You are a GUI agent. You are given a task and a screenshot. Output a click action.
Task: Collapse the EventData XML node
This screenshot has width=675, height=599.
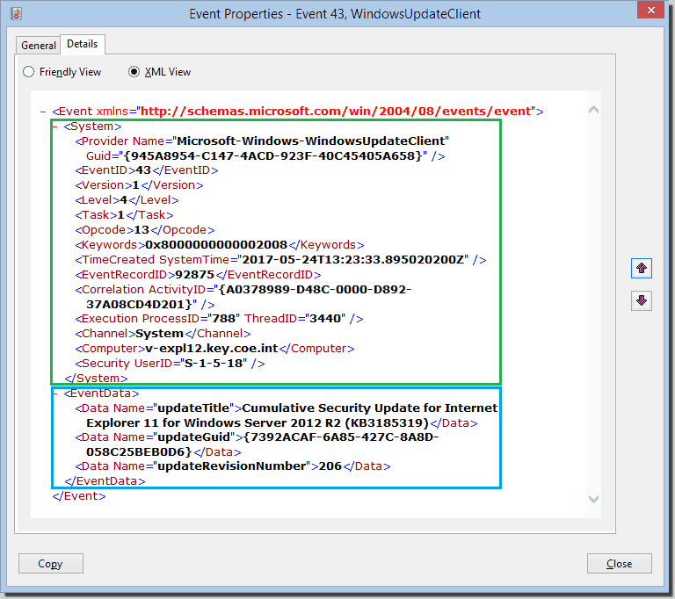point(55,393)
